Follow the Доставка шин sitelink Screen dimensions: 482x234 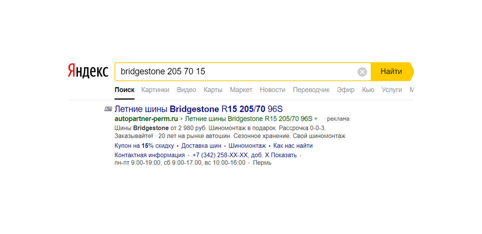click(201, 146)
